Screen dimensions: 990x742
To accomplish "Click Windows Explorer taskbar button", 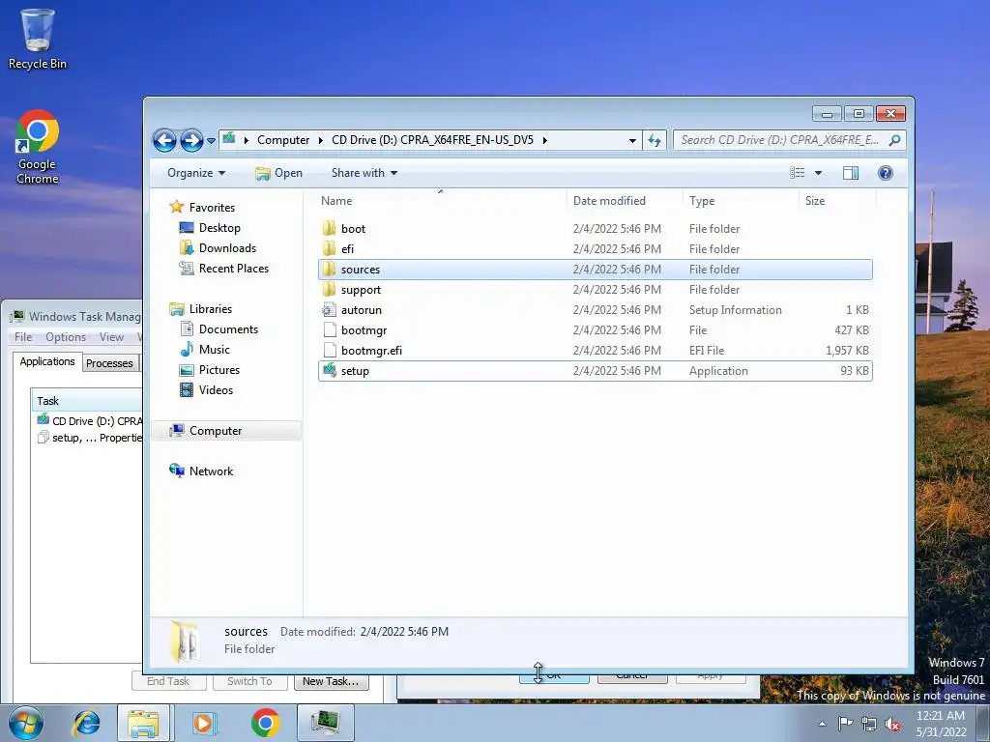I will [143, 723].
